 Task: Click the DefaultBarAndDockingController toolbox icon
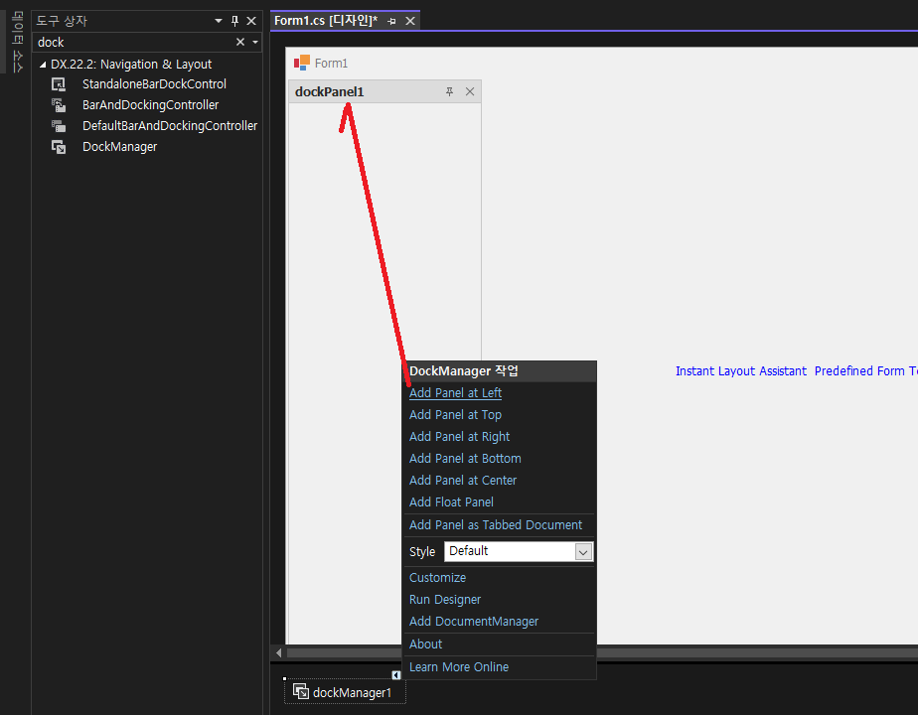[59, 126]
